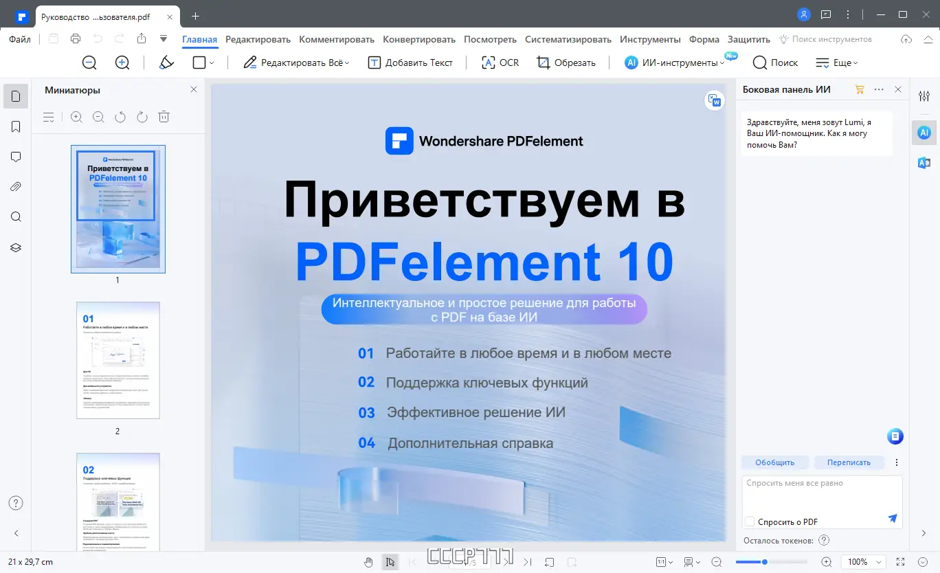This screenshot has height=573, width=940.
Task: Enable the Спросить о PDF checkbox
Action: tap(749, 521)
